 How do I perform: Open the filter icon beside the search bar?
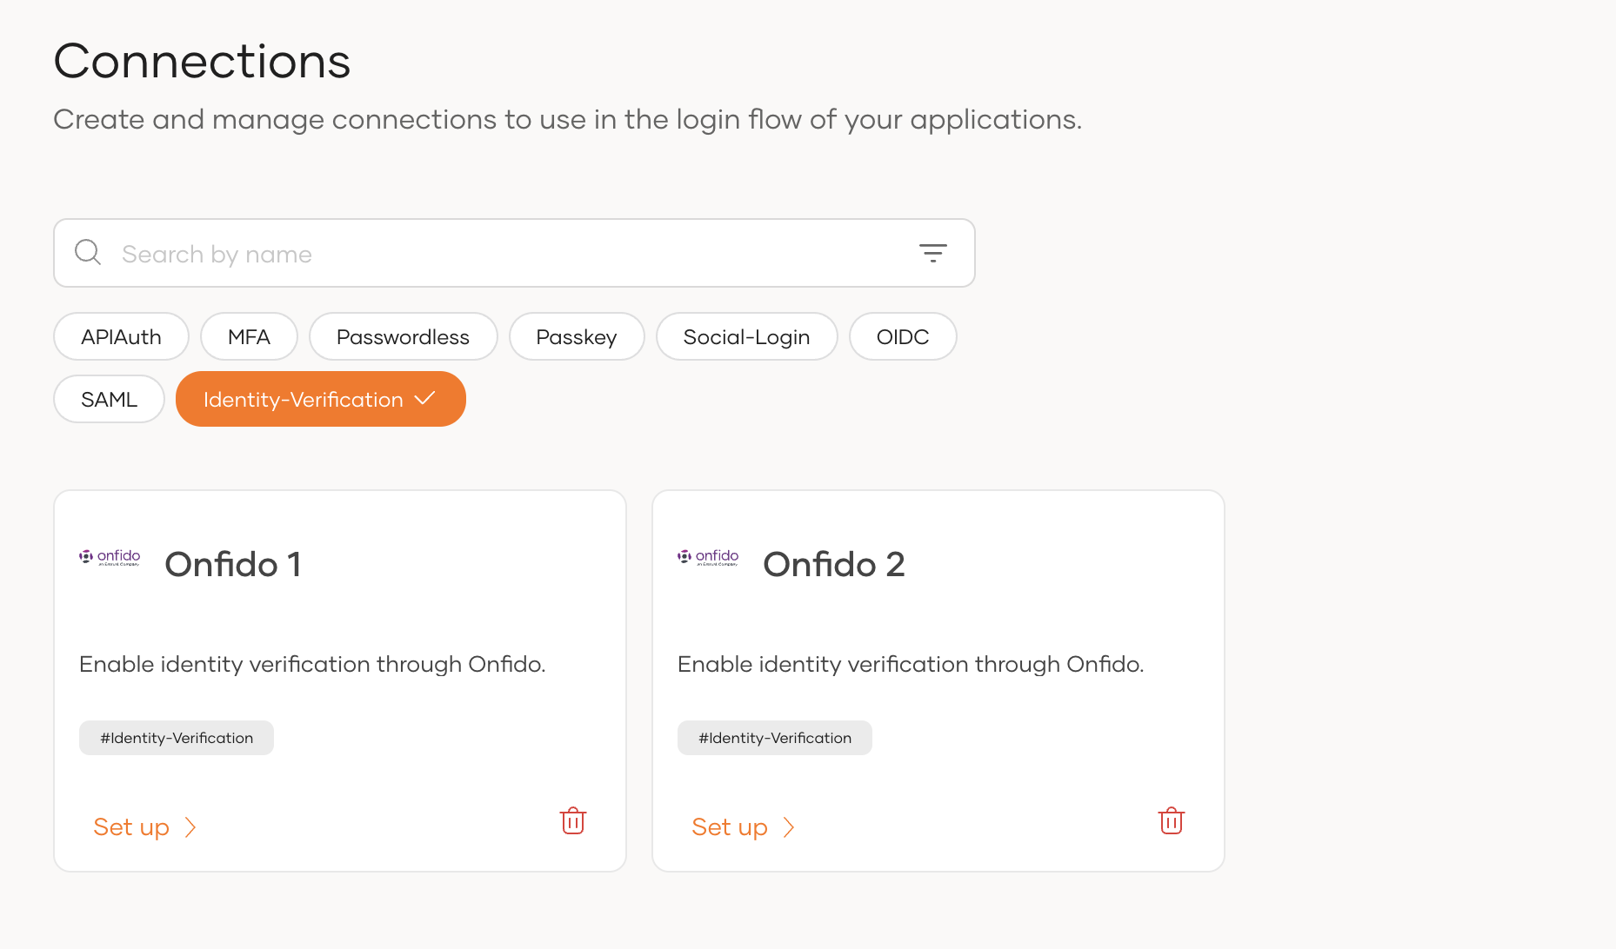point(932,253)
